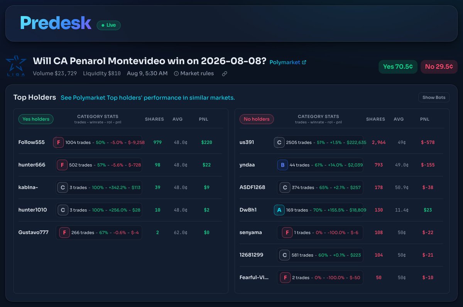Open us391 holder profile
This screenshot has width=463, height=307.
coord(247,142)
